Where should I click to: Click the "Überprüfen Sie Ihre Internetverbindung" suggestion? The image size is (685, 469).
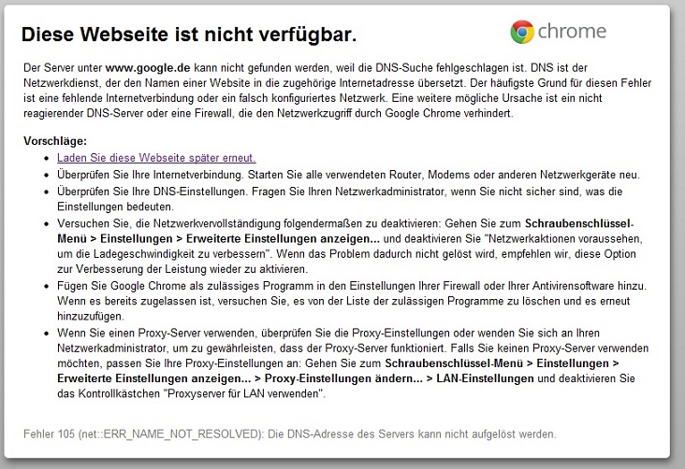348,175
